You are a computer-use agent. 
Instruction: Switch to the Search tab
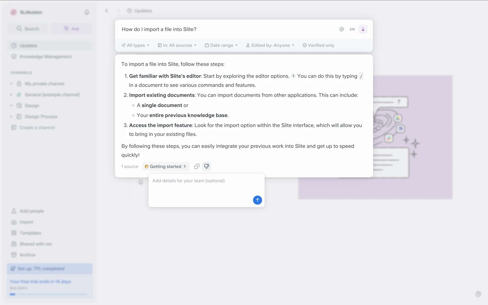point(28,29)
